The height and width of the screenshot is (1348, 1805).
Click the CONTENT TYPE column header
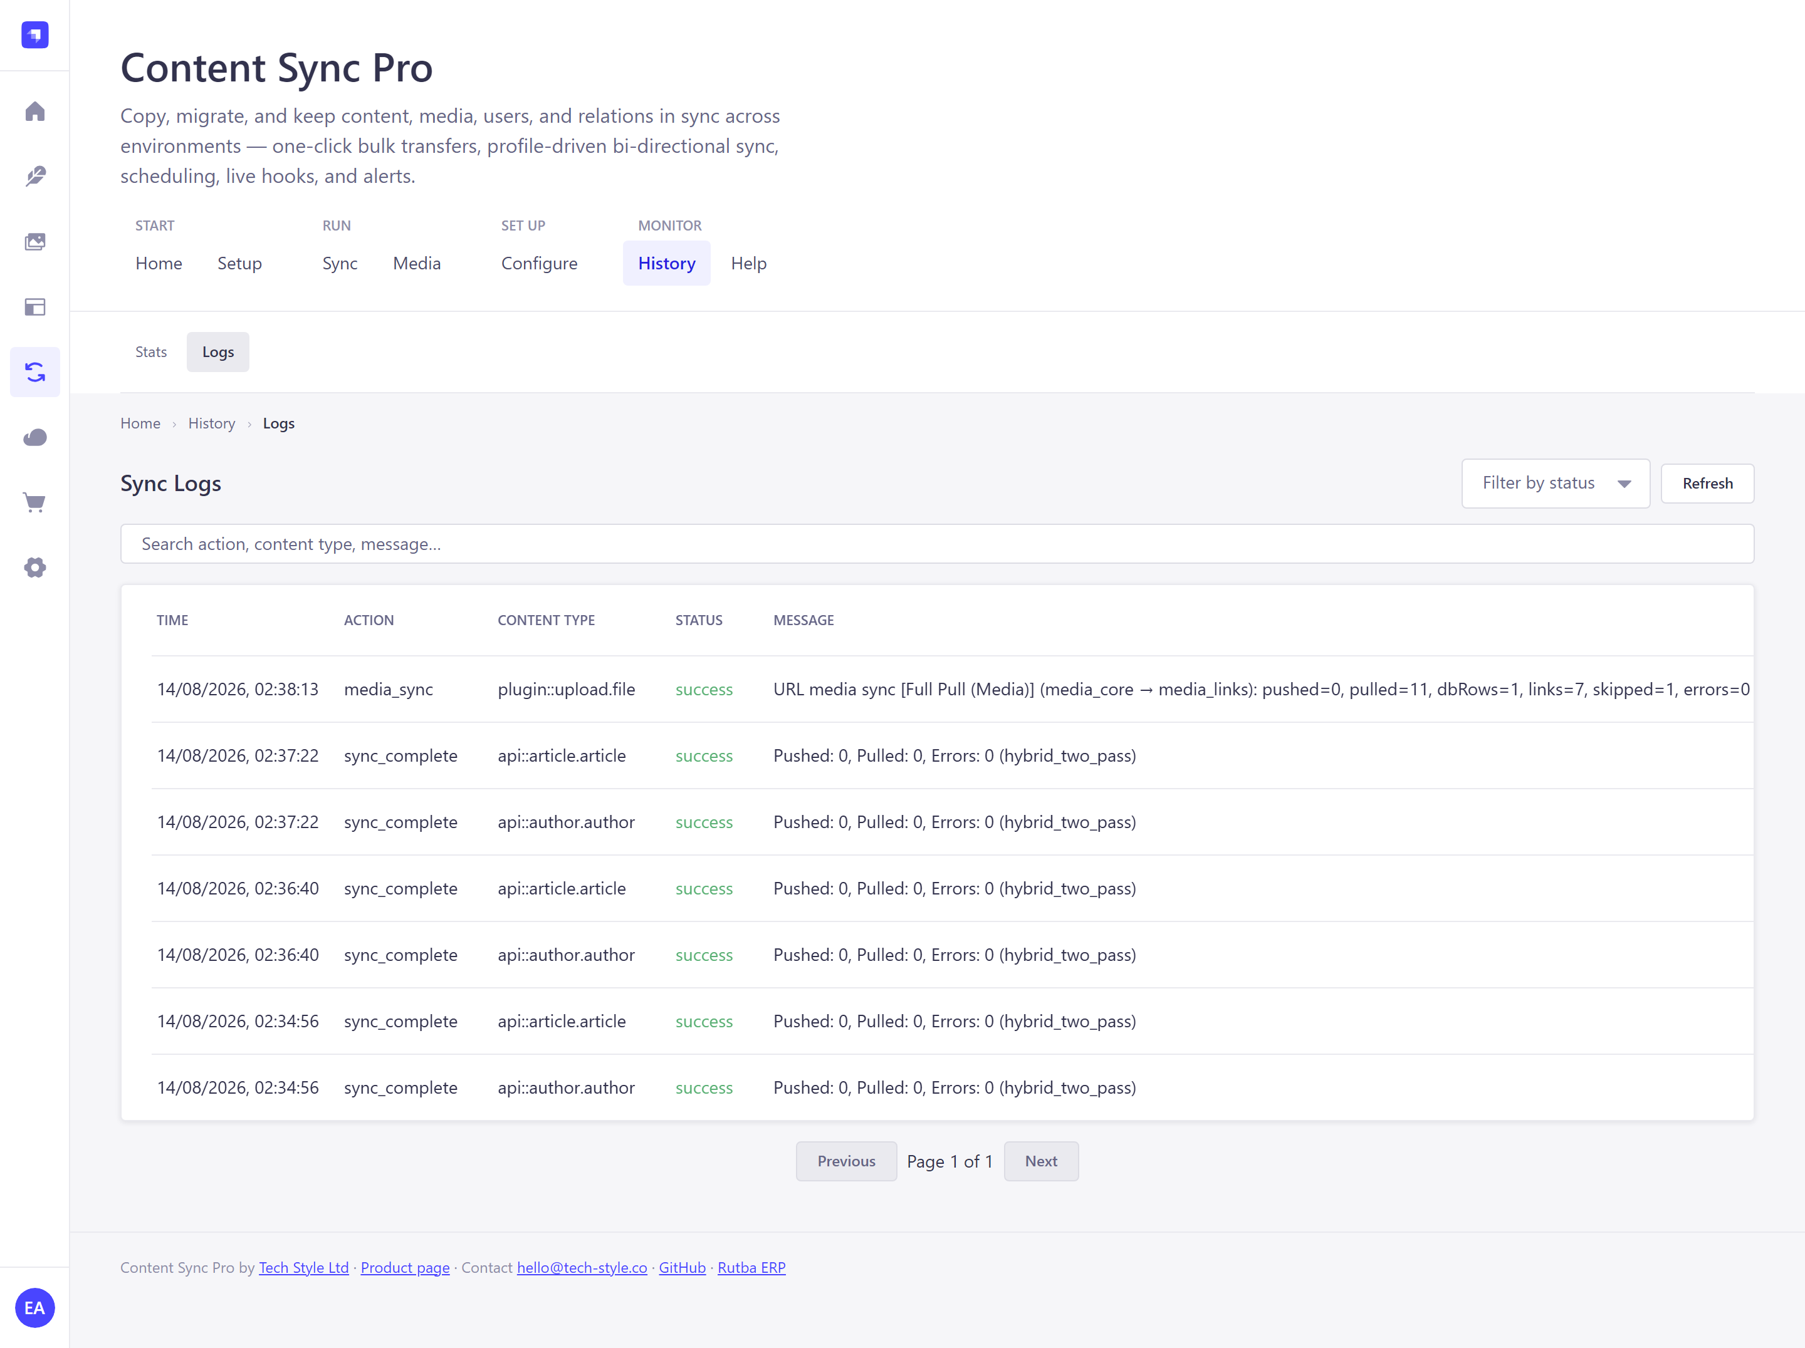pos(546,621)
